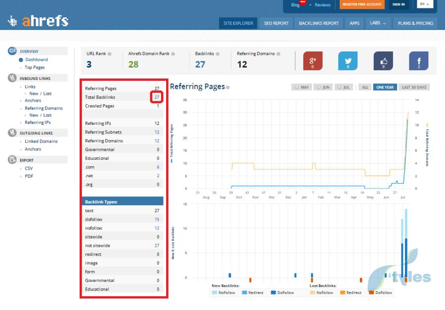
Task: Click the .net count 2
Action: (x=158, y=176)
